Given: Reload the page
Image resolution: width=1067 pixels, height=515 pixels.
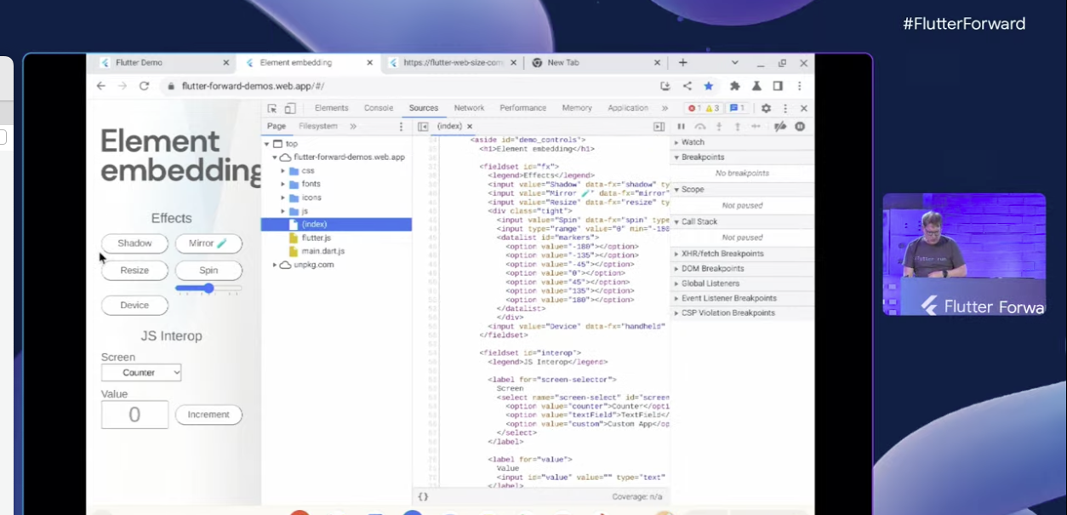Looking at the screenshot, I should click(x=144, y=86).
